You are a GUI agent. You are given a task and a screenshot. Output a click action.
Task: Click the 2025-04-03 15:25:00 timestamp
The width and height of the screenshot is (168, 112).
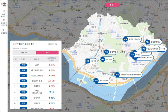click(x=20, y=49)
